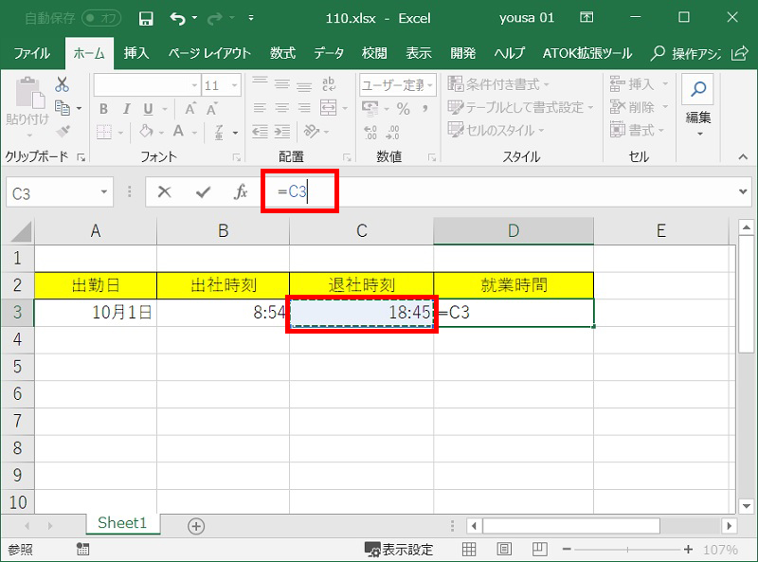Viewport: 758px width, 562px height.
Task: Toggle Underline formatting
Action: [148, 109]
